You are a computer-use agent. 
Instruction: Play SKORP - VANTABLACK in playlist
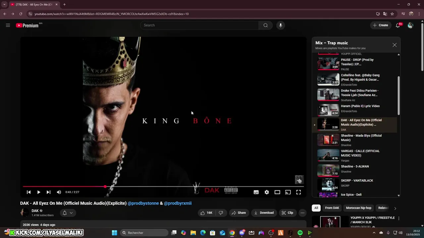(x=354, y=184)
